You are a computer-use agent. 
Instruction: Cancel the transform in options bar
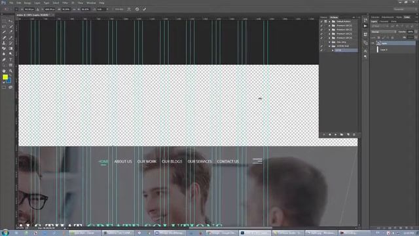click(137, 9)
